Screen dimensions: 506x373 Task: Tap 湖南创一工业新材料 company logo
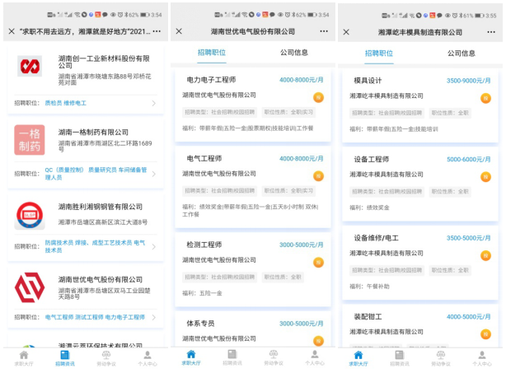(30, 66)
